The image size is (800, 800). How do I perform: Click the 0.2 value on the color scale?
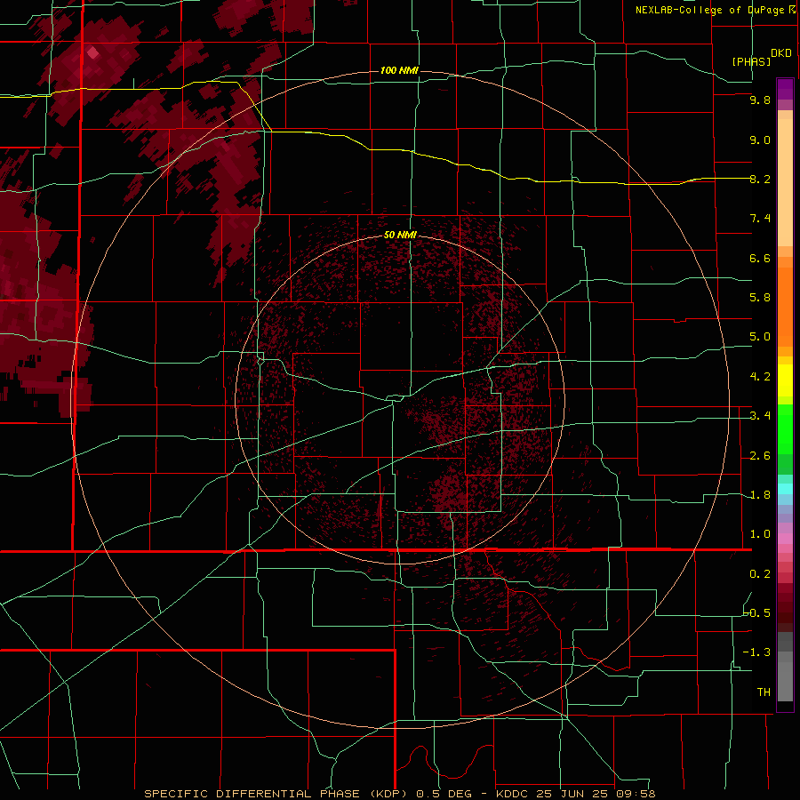click(x=760, y=574)
